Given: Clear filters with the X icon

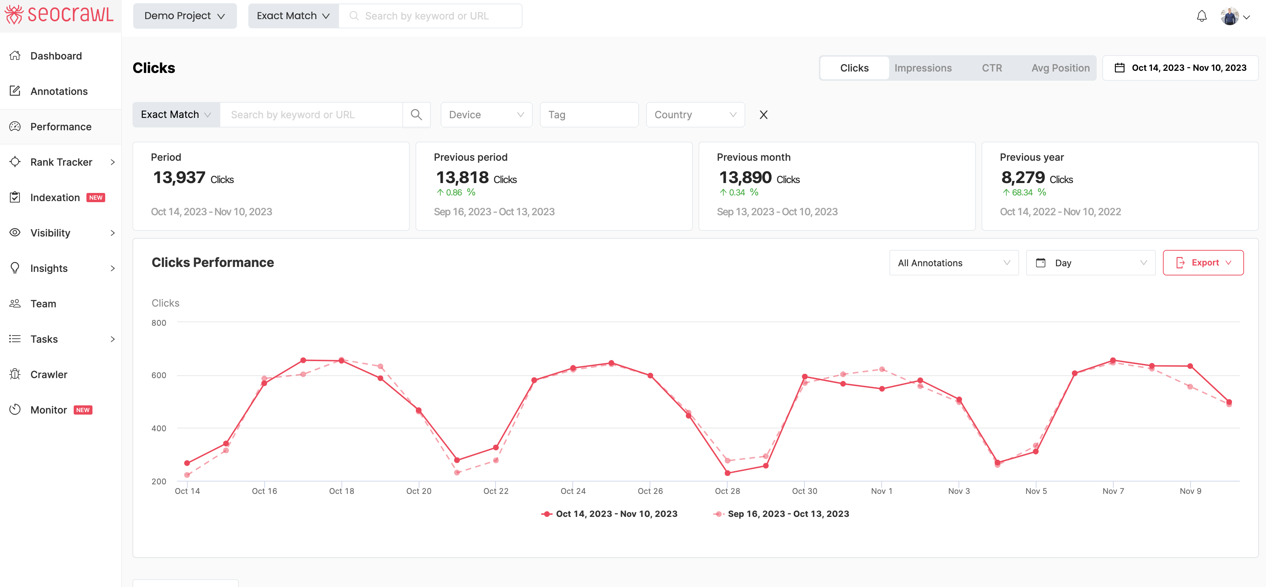Looking at the screenshot, I should tap(763, 114).
